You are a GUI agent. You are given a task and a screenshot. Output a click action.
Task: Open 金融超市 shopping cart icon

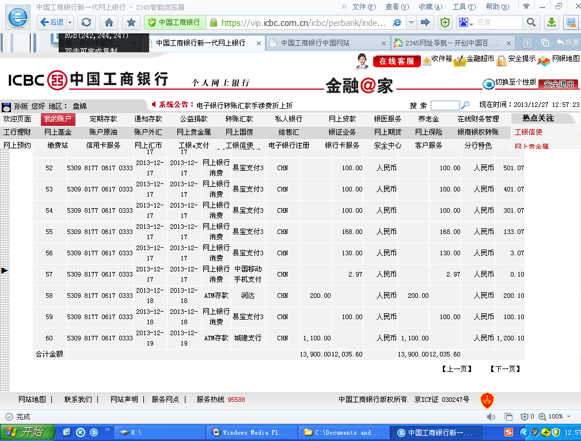(x=459, y=60)
